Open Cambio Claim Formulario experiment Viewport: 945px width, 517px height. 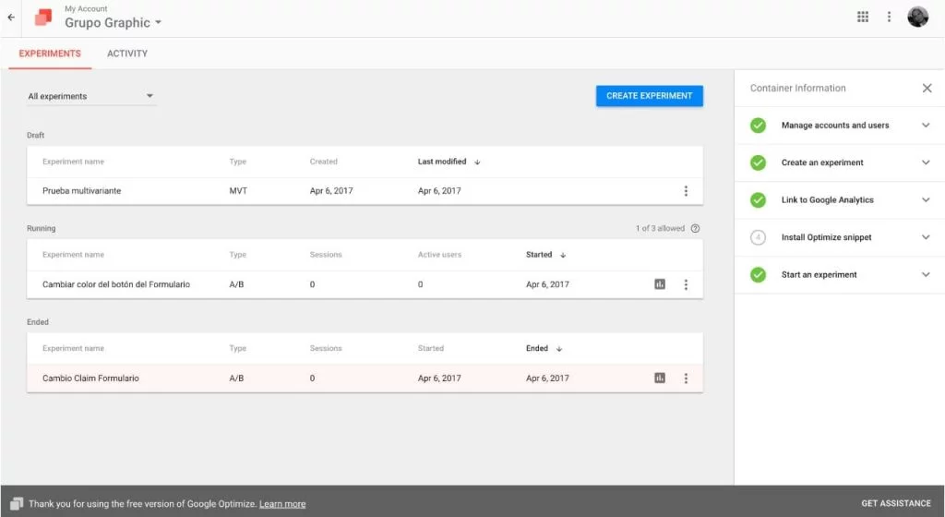tap(90, 379)
